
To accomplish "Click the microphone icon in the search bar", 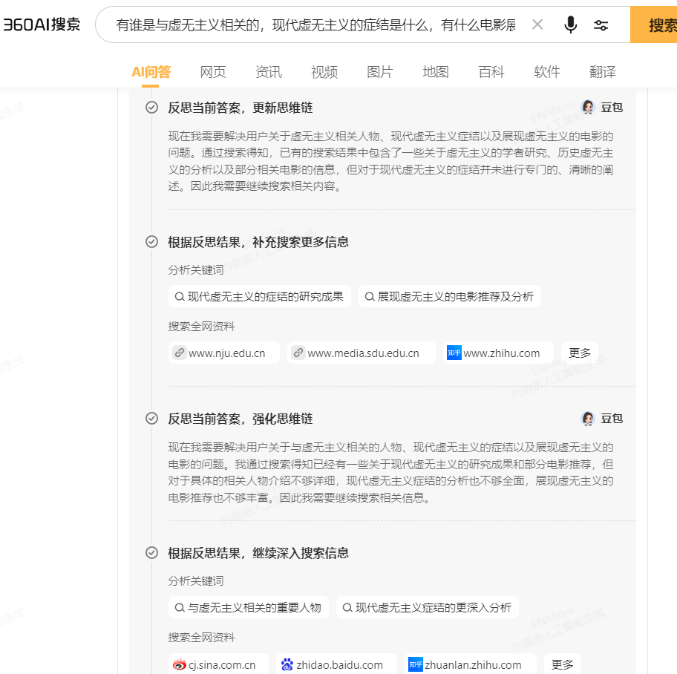I will pos(570,24).
